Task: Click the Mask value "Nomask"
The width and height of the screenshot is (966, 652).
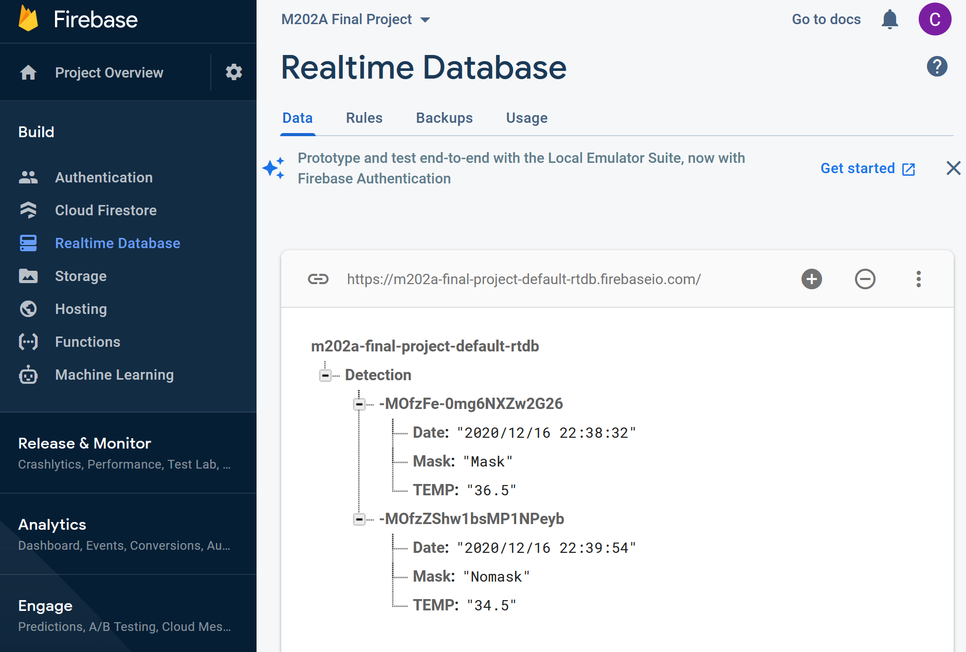Action: click(496, 577)
